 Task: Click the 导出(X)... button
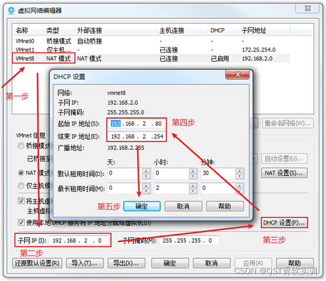point(127,263)
